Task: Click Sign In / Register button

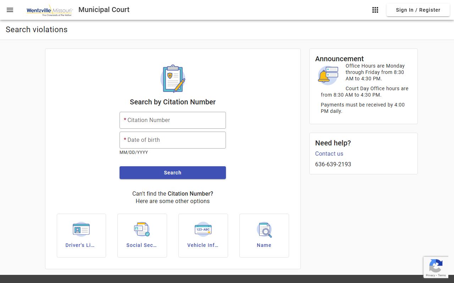Action: point(418,10)
